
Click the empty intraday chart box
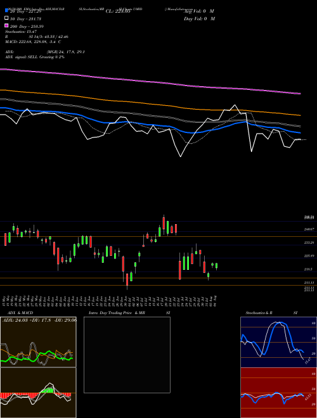pyautogui.click(x=127, y=355)
